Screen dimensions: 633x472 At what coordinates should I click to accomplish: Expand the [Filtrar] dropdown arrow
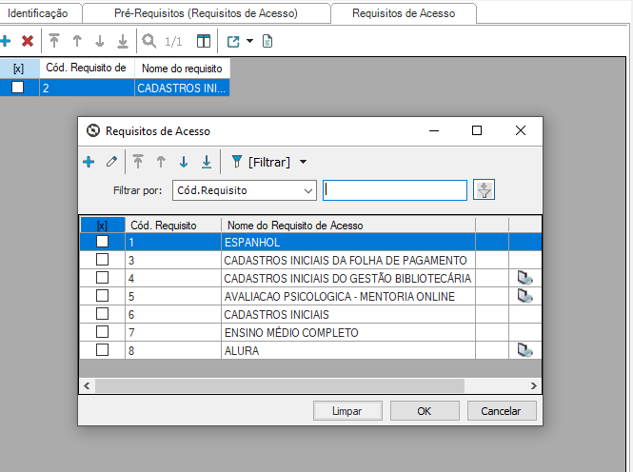[303, 162]
